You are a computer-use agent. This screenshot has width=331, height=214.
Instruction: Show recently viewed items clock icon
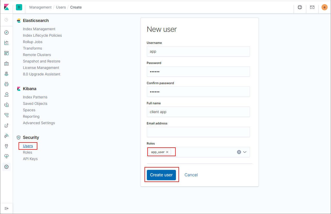click(6, 20)
